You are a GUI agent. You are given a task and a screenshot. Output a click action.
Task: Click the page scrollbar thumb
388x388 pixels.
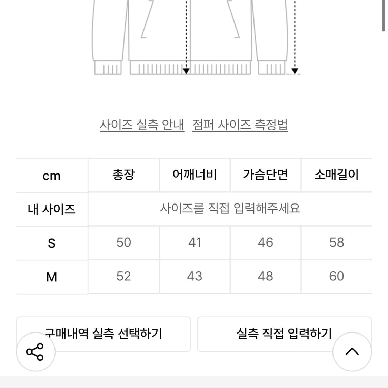[384, 16]
